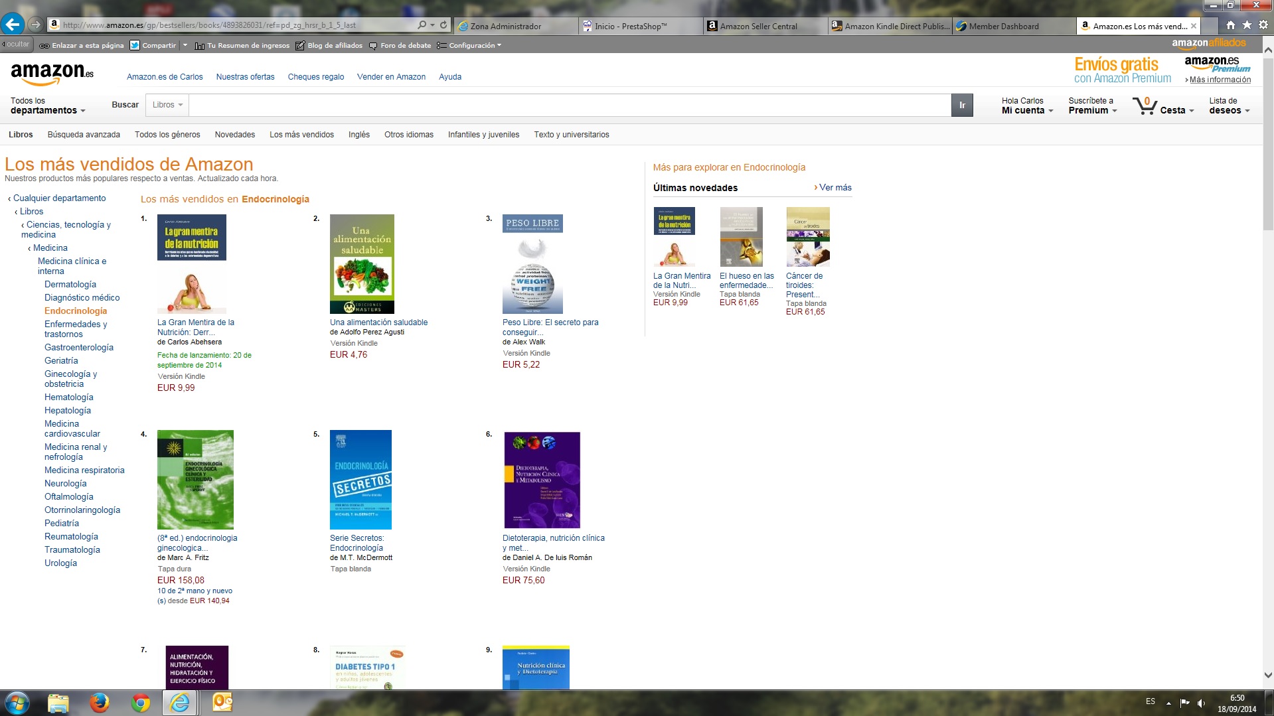Open Los más vendidos navigation item
Image resolution: width=1274 pixels, height=716 pixels.
click(301, 135)
